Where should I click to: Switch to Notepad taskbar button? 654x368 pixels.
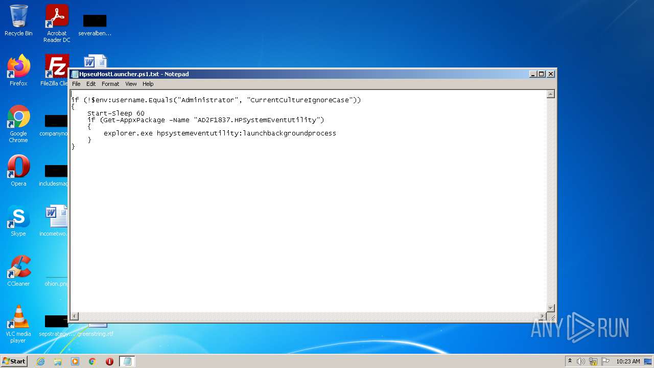click(127, 361)
